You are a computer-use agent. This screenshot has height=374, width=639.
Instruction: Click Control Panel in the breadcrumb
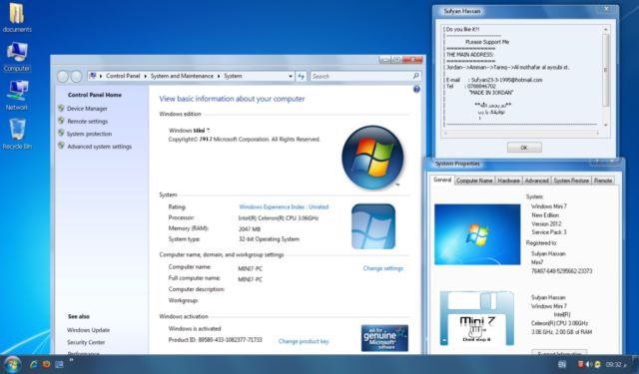[x=123, y=76]
